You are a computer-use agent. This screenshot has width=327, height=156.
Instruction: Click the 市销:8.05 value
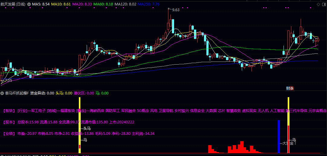point(45,133)
